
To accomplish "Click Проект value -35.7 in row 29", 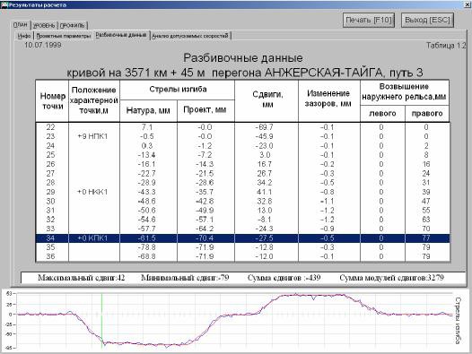I will click(205, 192).
